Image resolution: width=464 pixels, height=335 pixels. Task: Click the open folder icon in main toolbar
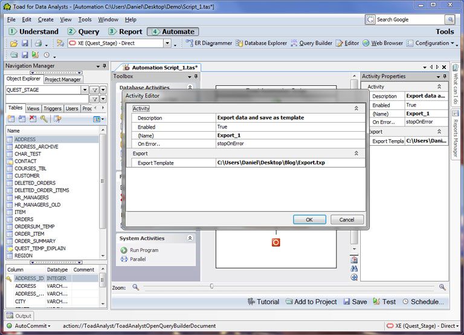14,44
